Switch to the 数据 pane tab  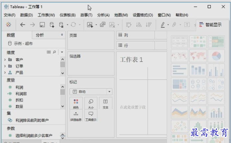tap(11, 35)
